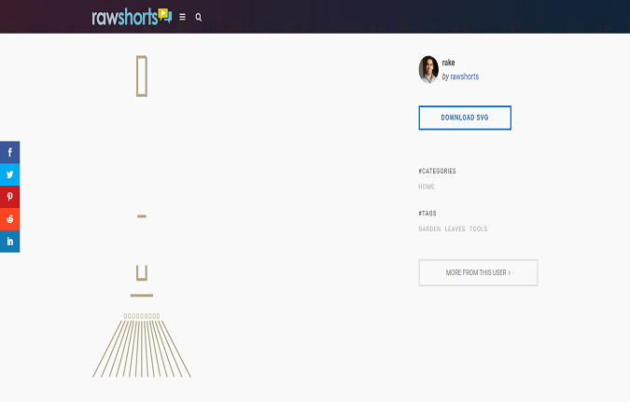The height and width of the screenshot is (402, 630).
Task: Pin this graphic on Pinterest
Action: [9, 197]
